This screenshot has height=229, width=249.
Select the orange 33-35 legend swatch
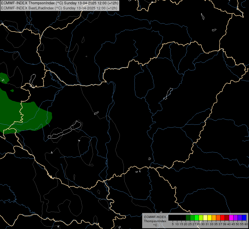[x=214, y=218]
